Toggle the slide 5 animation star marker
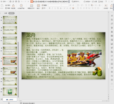This screenshot has width=114, height=104. (x=1, y=20)
